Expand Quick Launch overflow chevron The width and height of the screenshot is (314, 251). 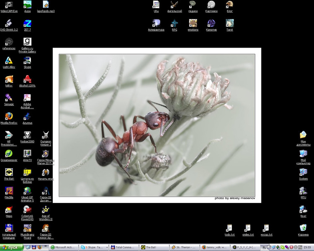pyautogui.click(x=46, y=246)
